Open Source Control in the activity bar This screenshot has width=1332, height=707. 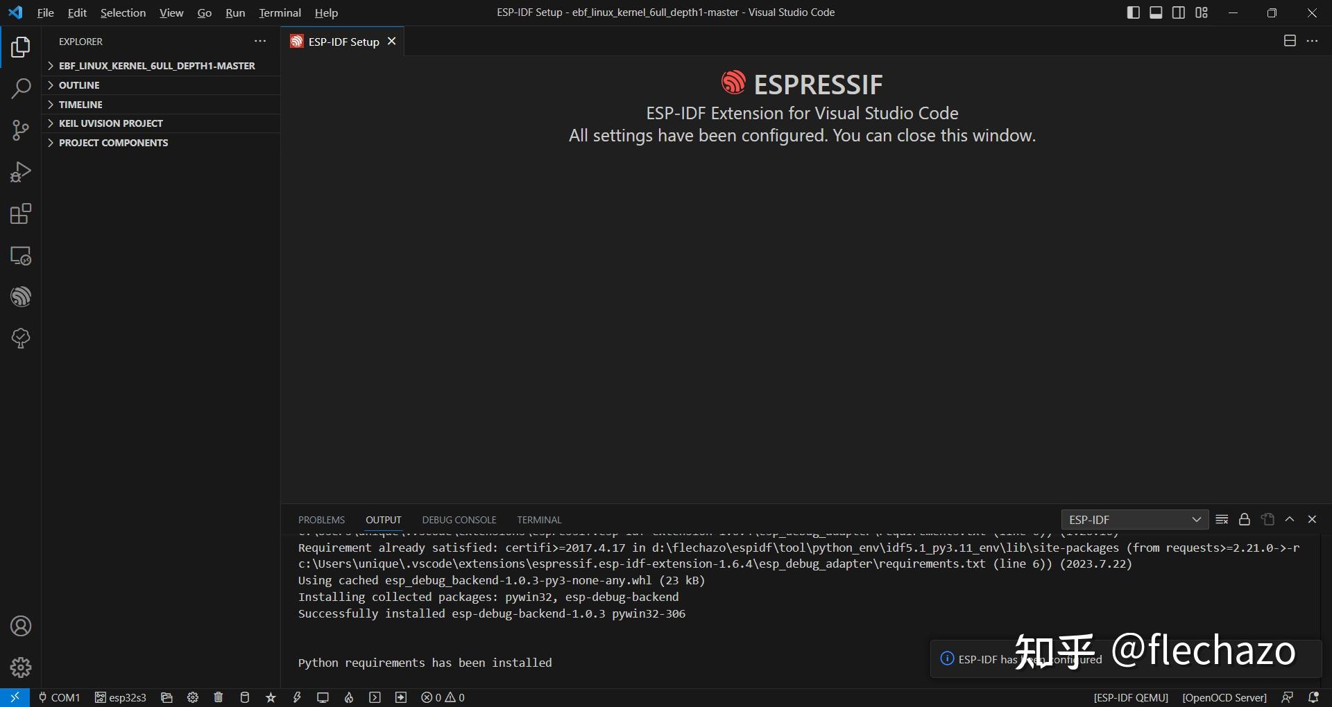coord(20,130)
